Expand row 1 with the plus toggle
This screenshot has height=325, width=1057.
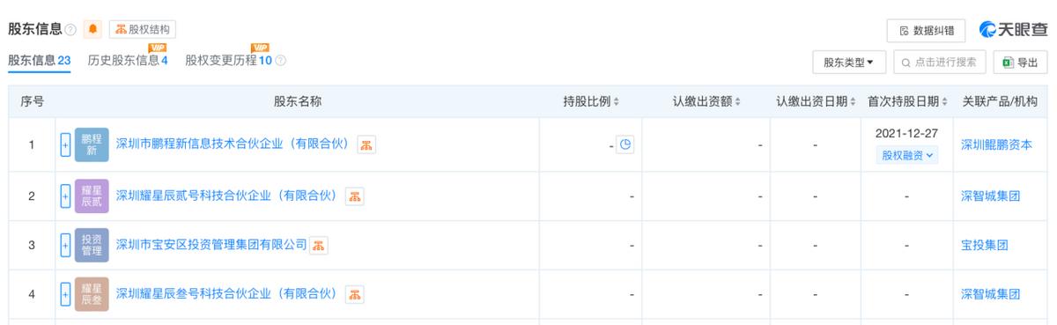click(65, 144)
